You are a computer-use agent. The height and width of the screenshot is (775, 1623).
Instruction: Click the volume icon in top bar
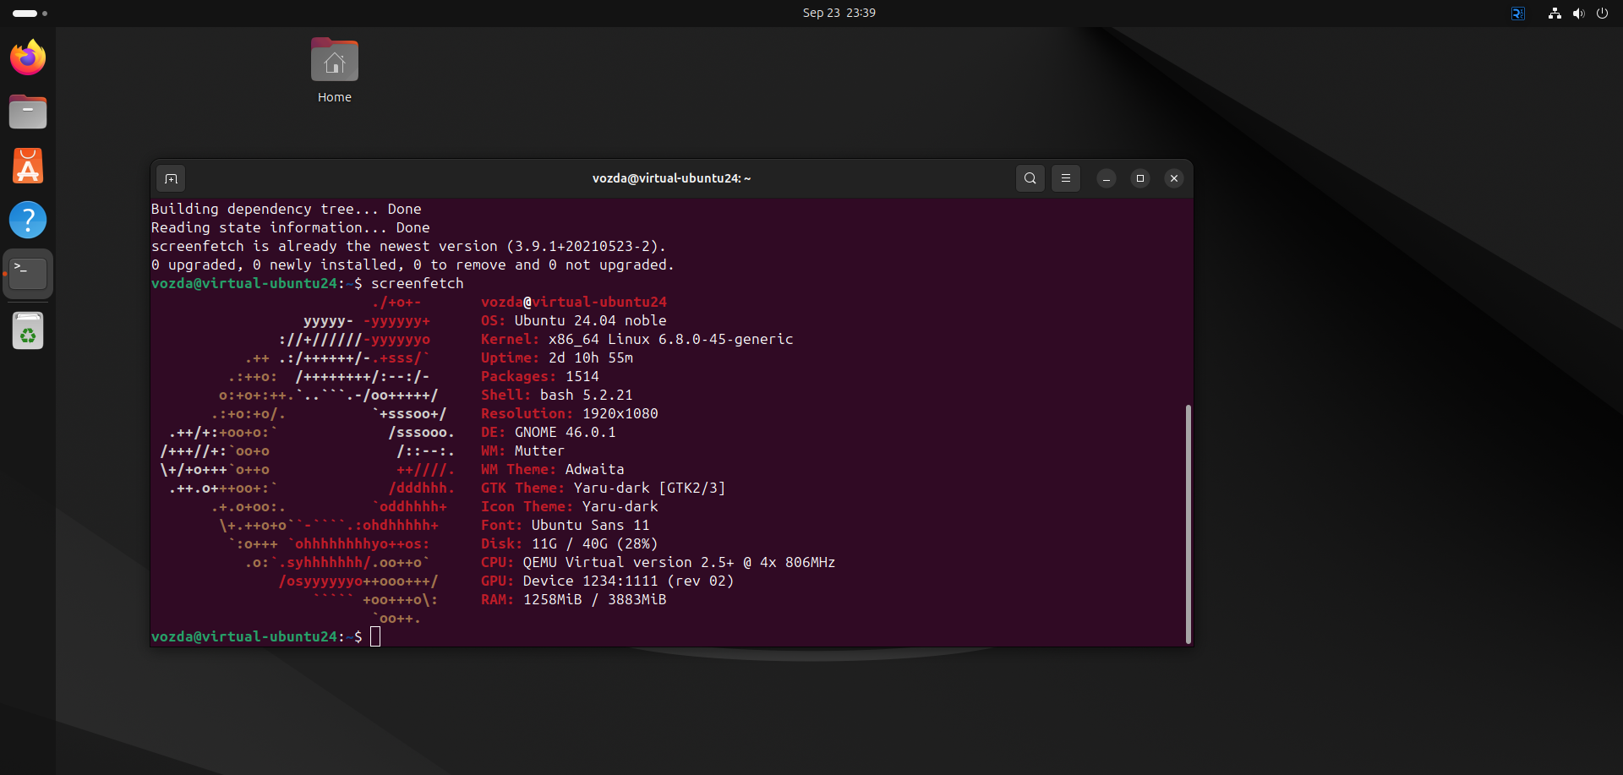(x=1578, y=13)
